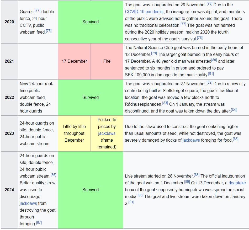Viewport: 249px width, 230px height.
Task: Open the COVID-19 pandemic link
Action: coord(144,12)
